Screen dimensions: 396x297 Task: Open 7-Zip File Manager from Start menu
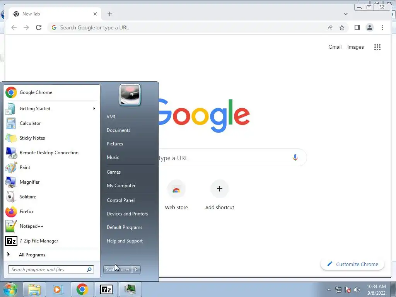(x=51, y=241)
